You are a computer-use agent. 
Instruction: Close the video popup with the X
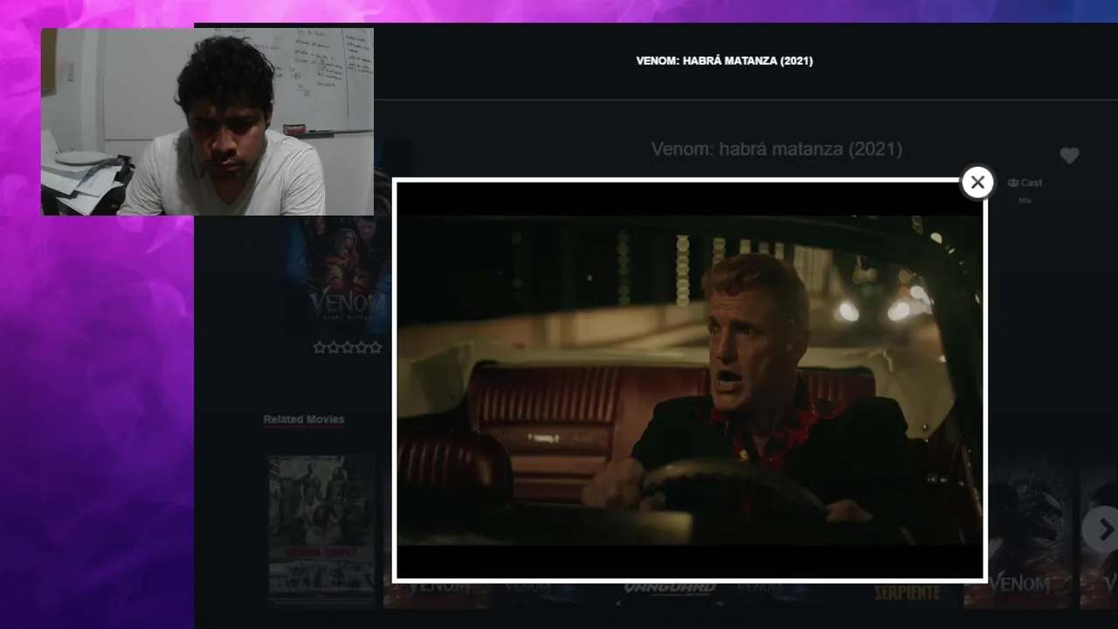(977, 183)
